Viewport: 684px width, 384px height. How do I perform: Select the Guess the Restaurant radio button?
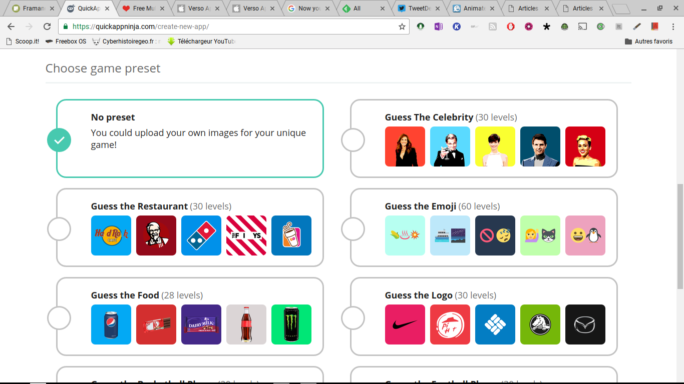[59, 229]
